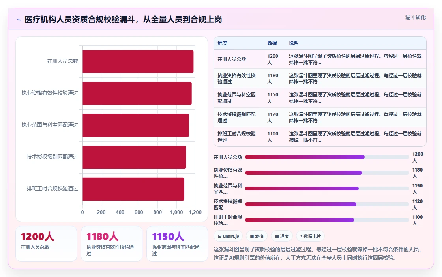Viewport: 442px width, 277px height.
Task: Click the summary paragraph beginning 这张漏斗图呈现了
Action: [x=317, y=253]
